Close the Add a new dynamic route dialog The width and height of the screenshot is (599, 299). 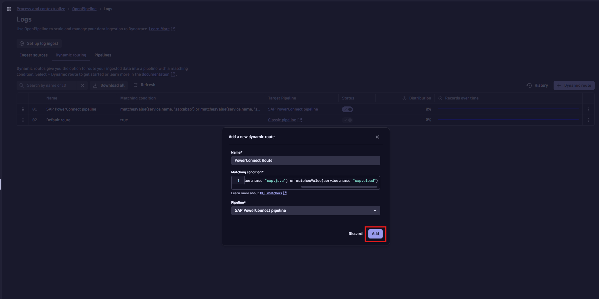click(x=377, y=137)
